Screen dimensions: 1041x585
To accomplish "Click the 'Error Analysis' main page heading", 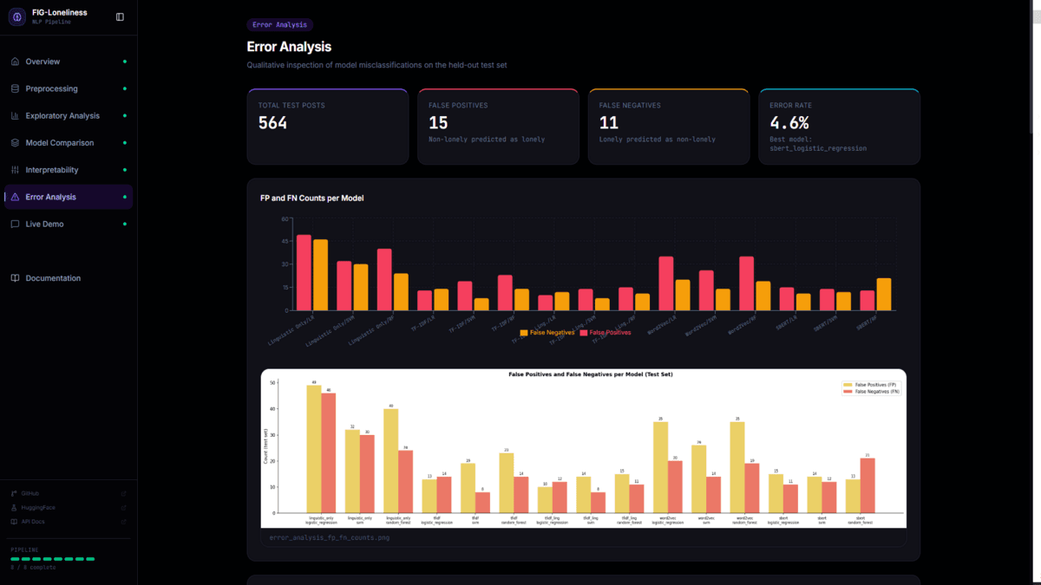I will [289, 47].
